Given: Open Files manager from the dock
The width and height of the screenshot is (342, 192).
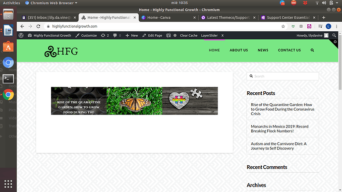Looking at the screenshot, I should click(x=8, y=14).
